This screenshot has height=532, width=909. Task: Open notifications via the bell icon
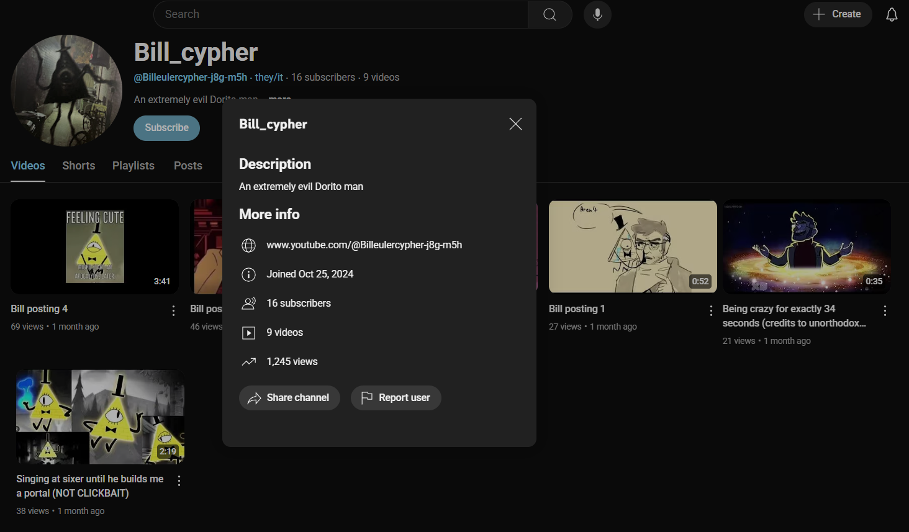pyautogui.click(x=892, y=14)
